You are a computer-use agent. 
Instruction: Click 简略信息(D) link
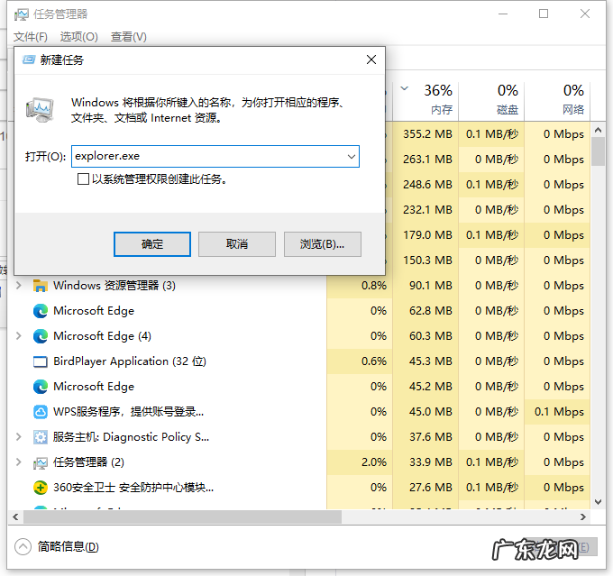coord(69,546)
